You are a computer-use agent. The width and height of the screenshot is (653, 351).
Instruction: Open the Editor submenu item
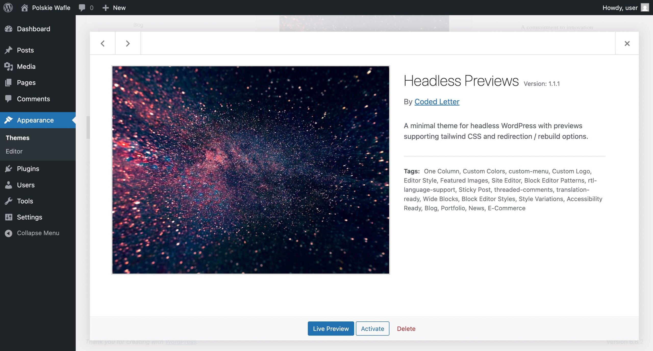(x=14, y=151)
